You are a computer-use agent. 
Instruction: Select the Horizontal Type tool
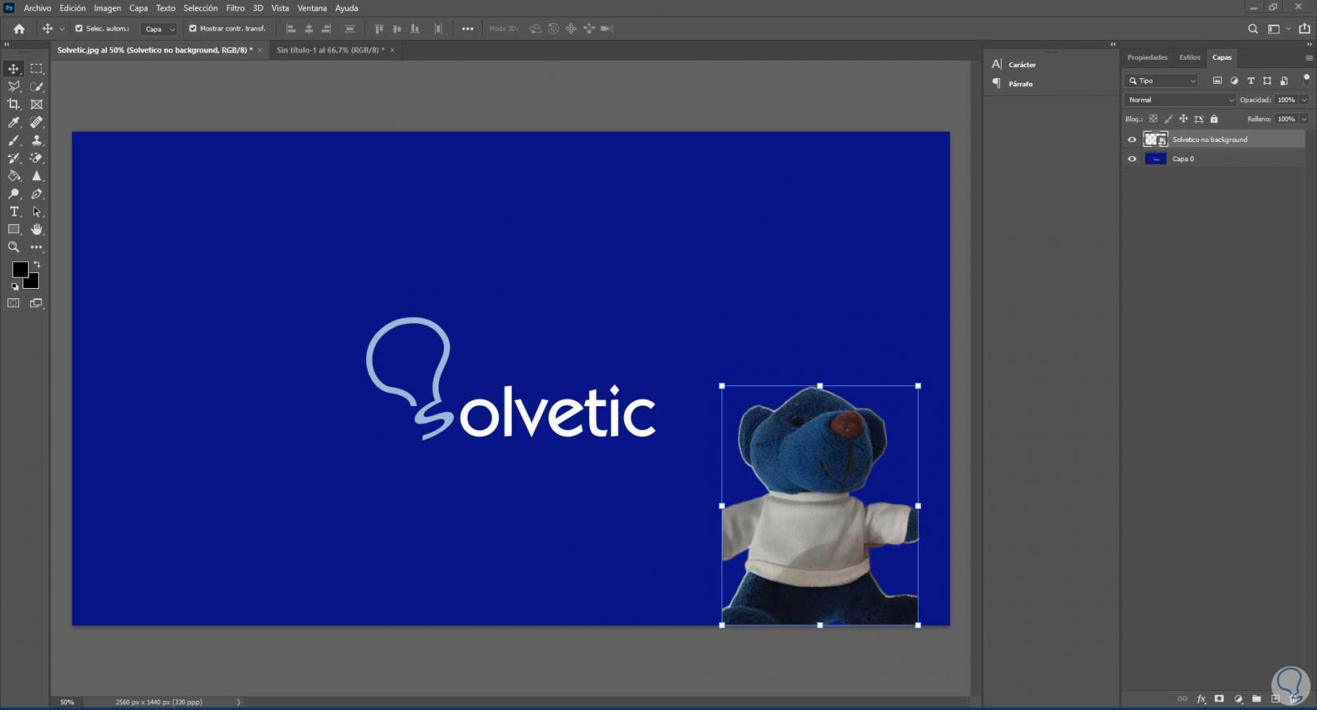point(14,211)
